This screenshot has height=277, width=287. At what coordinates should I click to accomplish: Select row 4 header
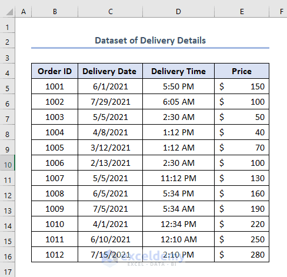7,71
